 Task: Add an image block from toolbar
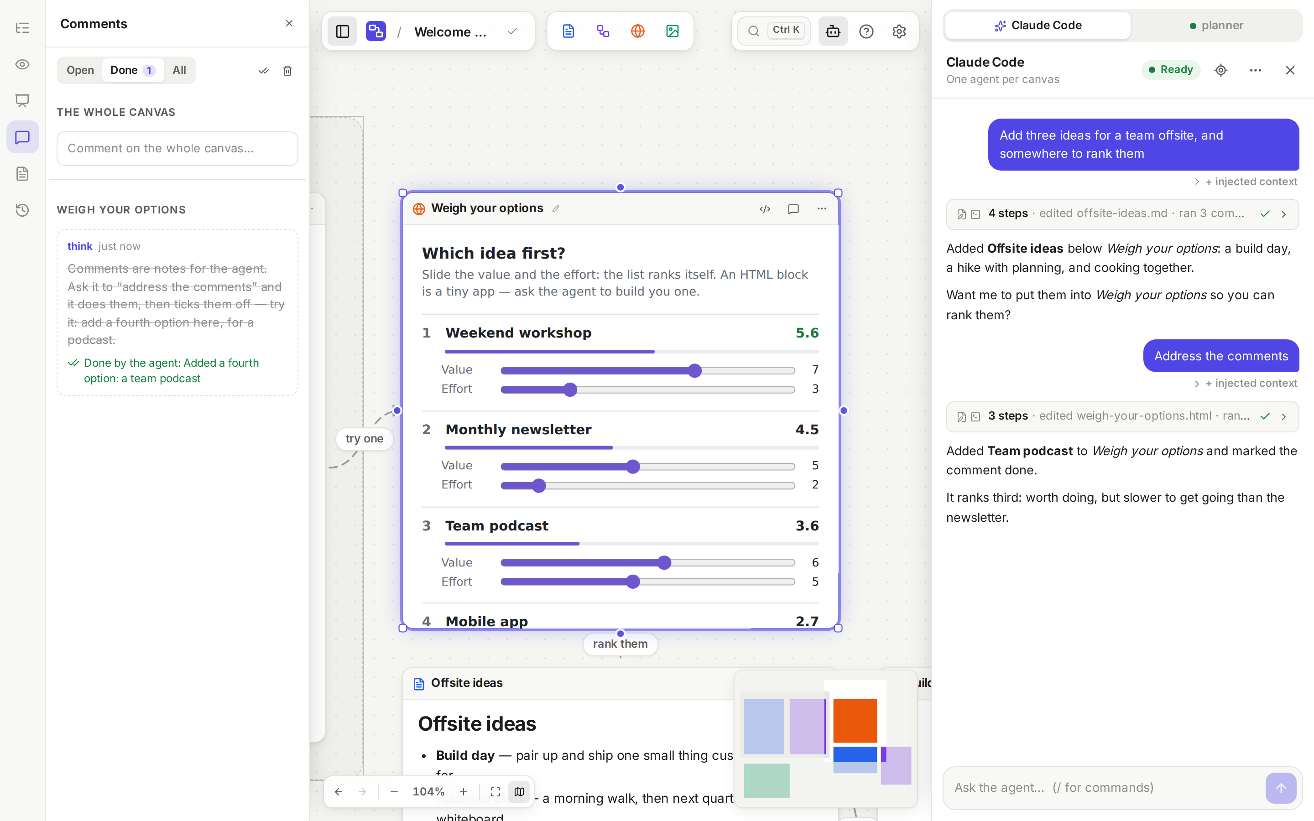tap(672, 31)
